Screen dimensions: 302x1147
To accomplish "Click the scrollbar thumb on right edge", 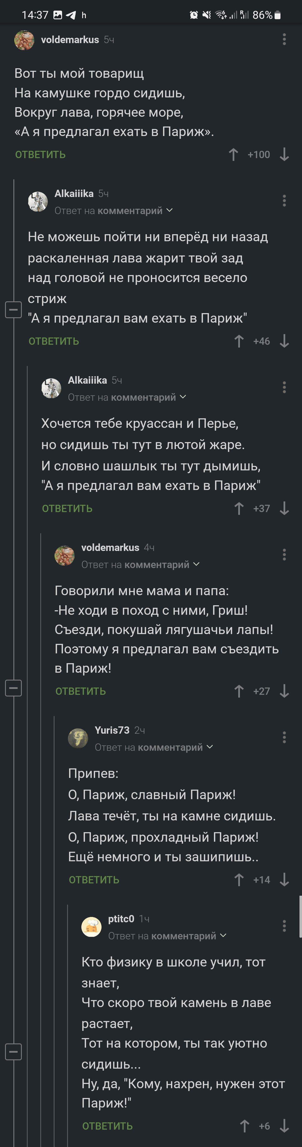I will pyautogui.click(x=300, y=917).
